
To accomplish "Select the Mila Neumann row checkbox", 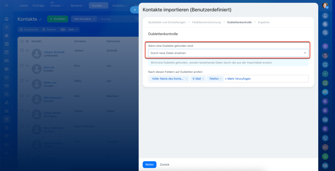I will tap(22, 96).
